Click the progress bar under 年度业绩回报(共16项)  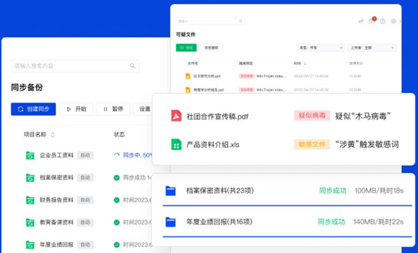tap(287, 236)
